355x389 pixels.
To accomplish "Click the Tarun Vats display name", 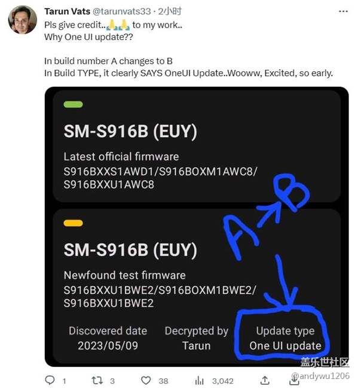I will (67, 11).
